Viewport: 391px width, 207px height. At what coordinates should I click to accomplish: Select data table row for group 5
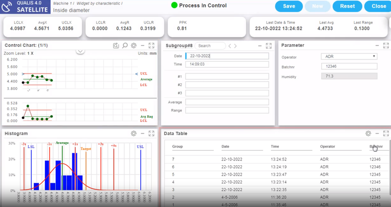tap(277, 174)
